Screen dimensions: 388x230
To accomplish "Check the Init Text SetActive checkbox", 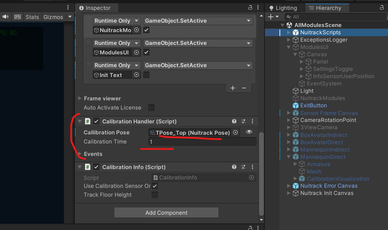I will coord(146,75).
